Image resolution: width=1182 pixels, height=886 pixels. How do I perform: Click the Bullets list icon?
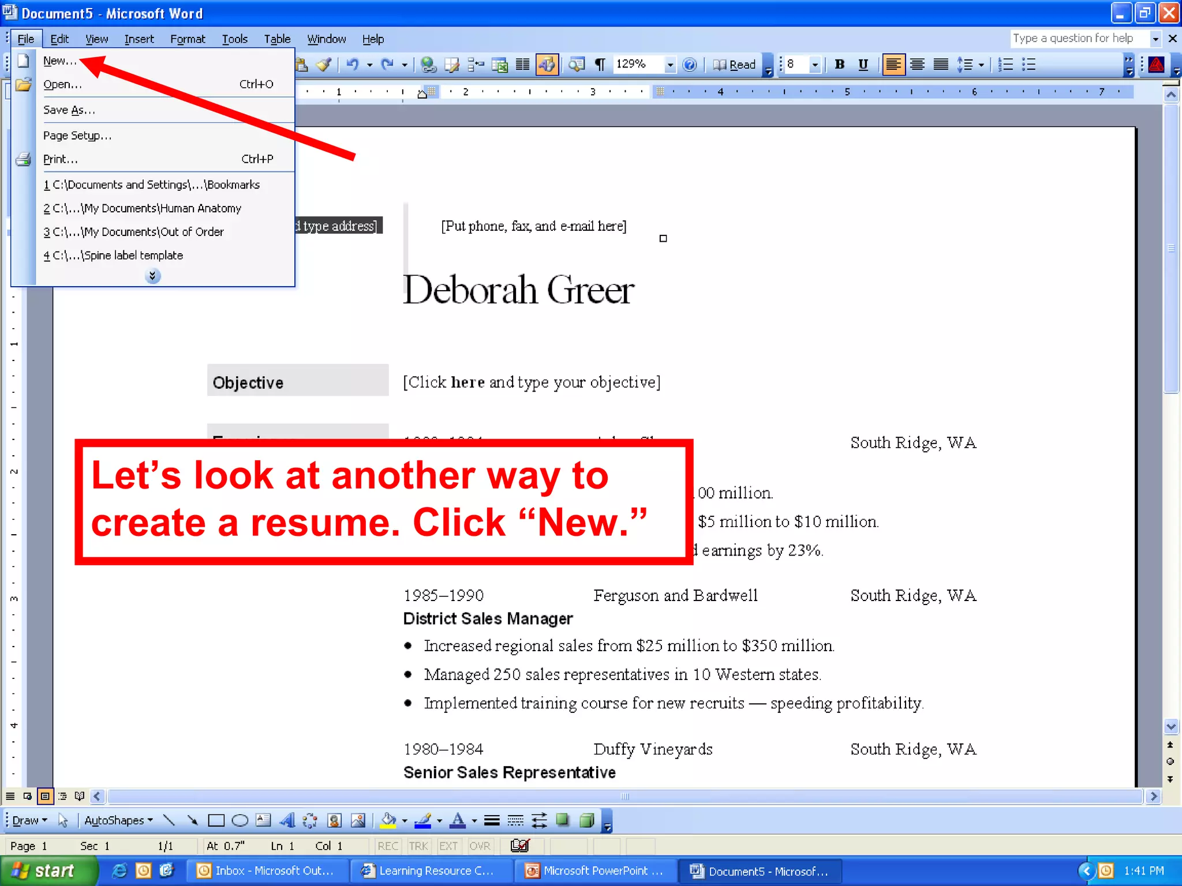1029,65
